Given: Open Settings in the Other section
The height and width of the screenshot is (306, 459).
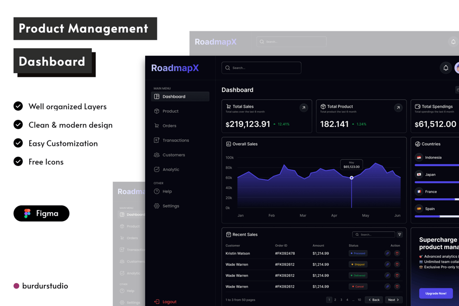Looking at the screenshot, I should click(x=171, y=206).
